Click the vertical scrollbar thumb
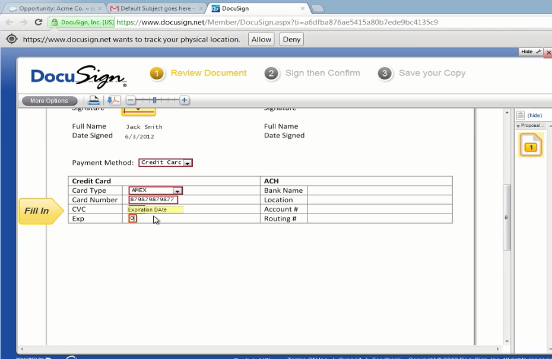 tap(507, 217)
